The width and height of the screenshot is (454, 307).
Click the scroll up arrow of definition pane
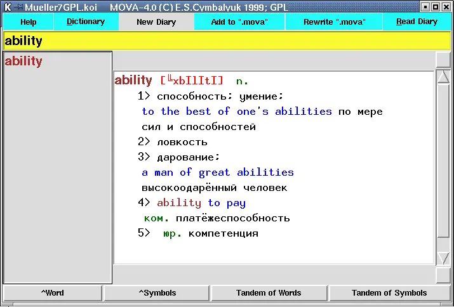coord(444,77)
